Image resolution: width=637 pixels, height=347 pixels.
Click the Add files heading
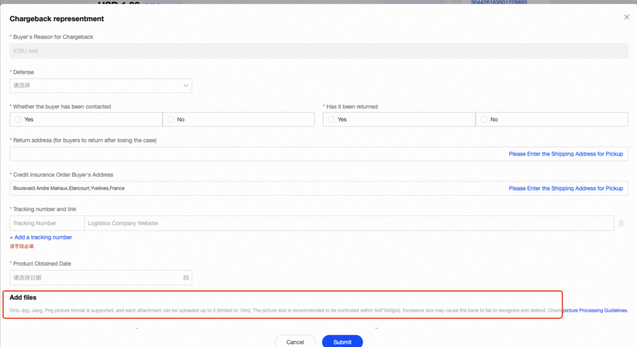click(23, 297)
